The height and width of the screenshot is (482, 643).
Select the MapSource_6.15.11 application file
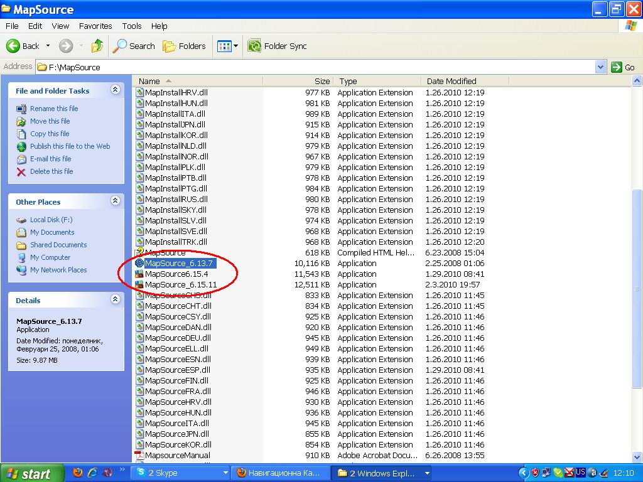pos(180,285)
